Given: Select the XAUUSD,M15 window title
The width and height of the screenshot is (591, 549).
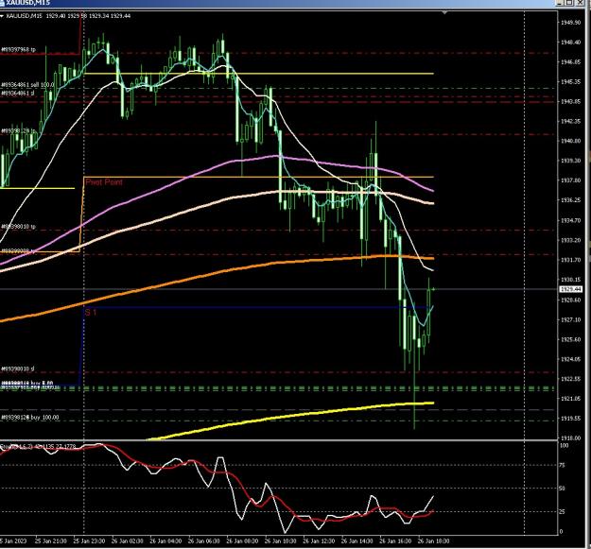Looking at the screenshot, I should pos(27,3).
